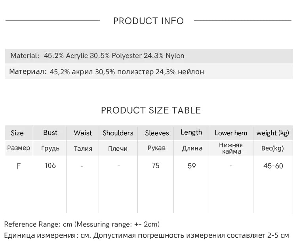Click the PRODUCT INFO heading
Viewport: 297px width, 250px height.
[x=148, y=21]
